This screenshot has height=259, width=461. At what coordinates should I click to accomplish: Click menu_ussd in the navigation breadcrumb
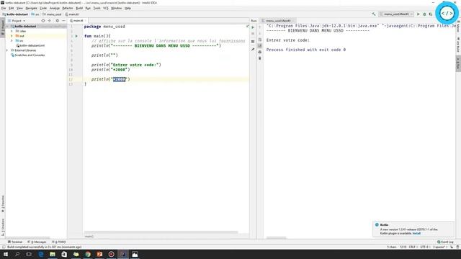pyautogui.click(x=53, y=14)
